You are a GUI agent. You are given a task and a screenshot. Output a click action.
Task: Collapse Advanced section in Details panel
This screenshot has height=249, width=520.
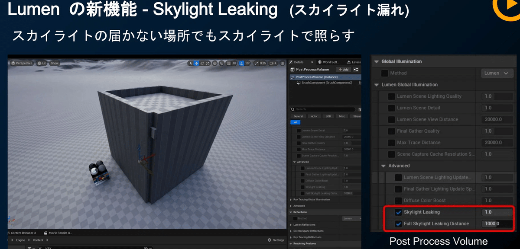(x=295, y=162)
